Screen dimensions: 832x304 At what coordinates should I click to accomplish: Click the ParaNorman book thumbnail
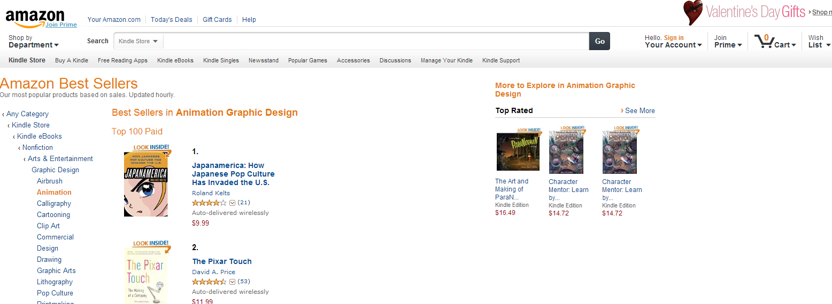pos(518,152)
